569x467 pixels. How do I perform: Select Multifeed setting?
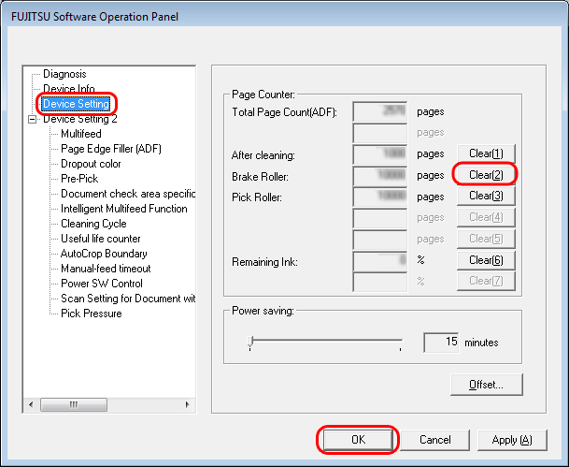click(x=81, y=134)
